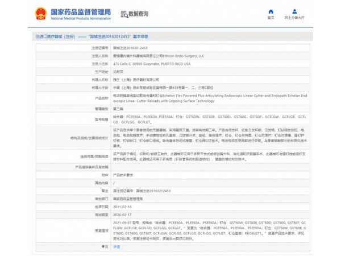The height and width of the screenshot is (256, 341).
Task: Click the 数据查询 header label
Action: tap(138, 14)
